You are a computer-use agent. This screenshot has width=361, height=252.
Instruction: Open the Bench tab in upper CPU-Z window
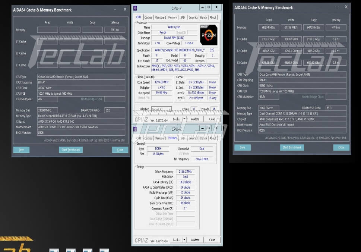pyautogui.click(x=203, y=17)
